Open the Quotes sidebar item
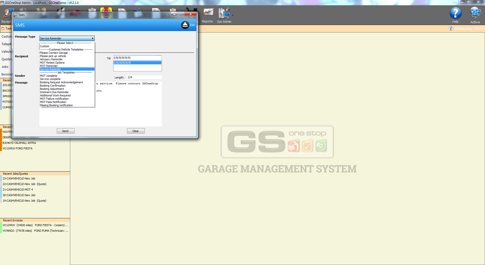Viewport: 485px width, 265px height. (6, 59)
